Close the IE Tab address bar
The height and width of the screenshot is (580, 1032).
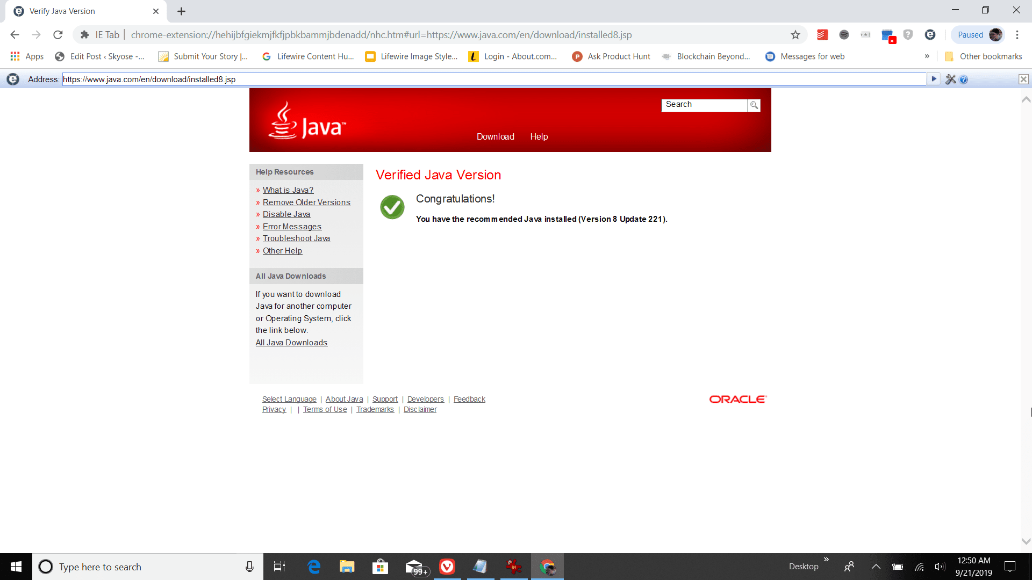1023,79
